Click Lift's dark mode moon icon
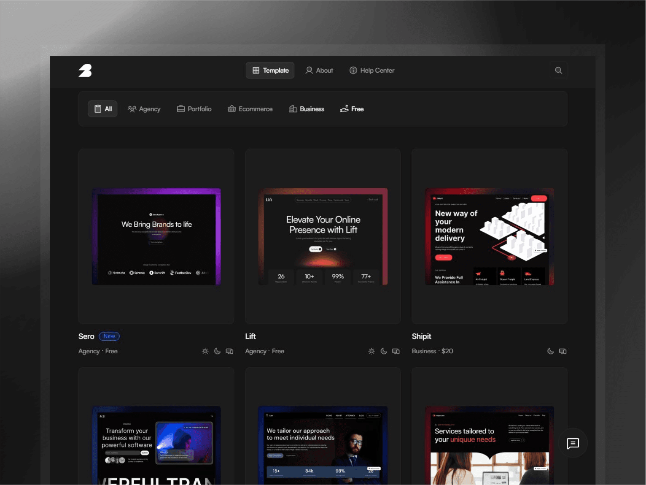The height and width of the screenshot is (485, 646). point(384,351)
